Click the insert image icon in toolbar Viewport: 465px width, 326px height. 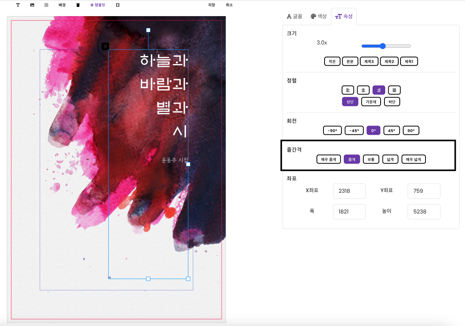click(x=32, y=5)
